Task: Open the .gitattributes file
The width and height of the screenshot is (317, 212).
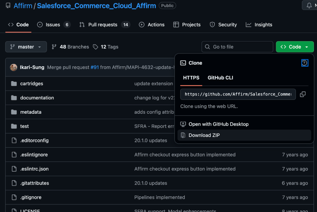Action: click(x=35, y=183)
